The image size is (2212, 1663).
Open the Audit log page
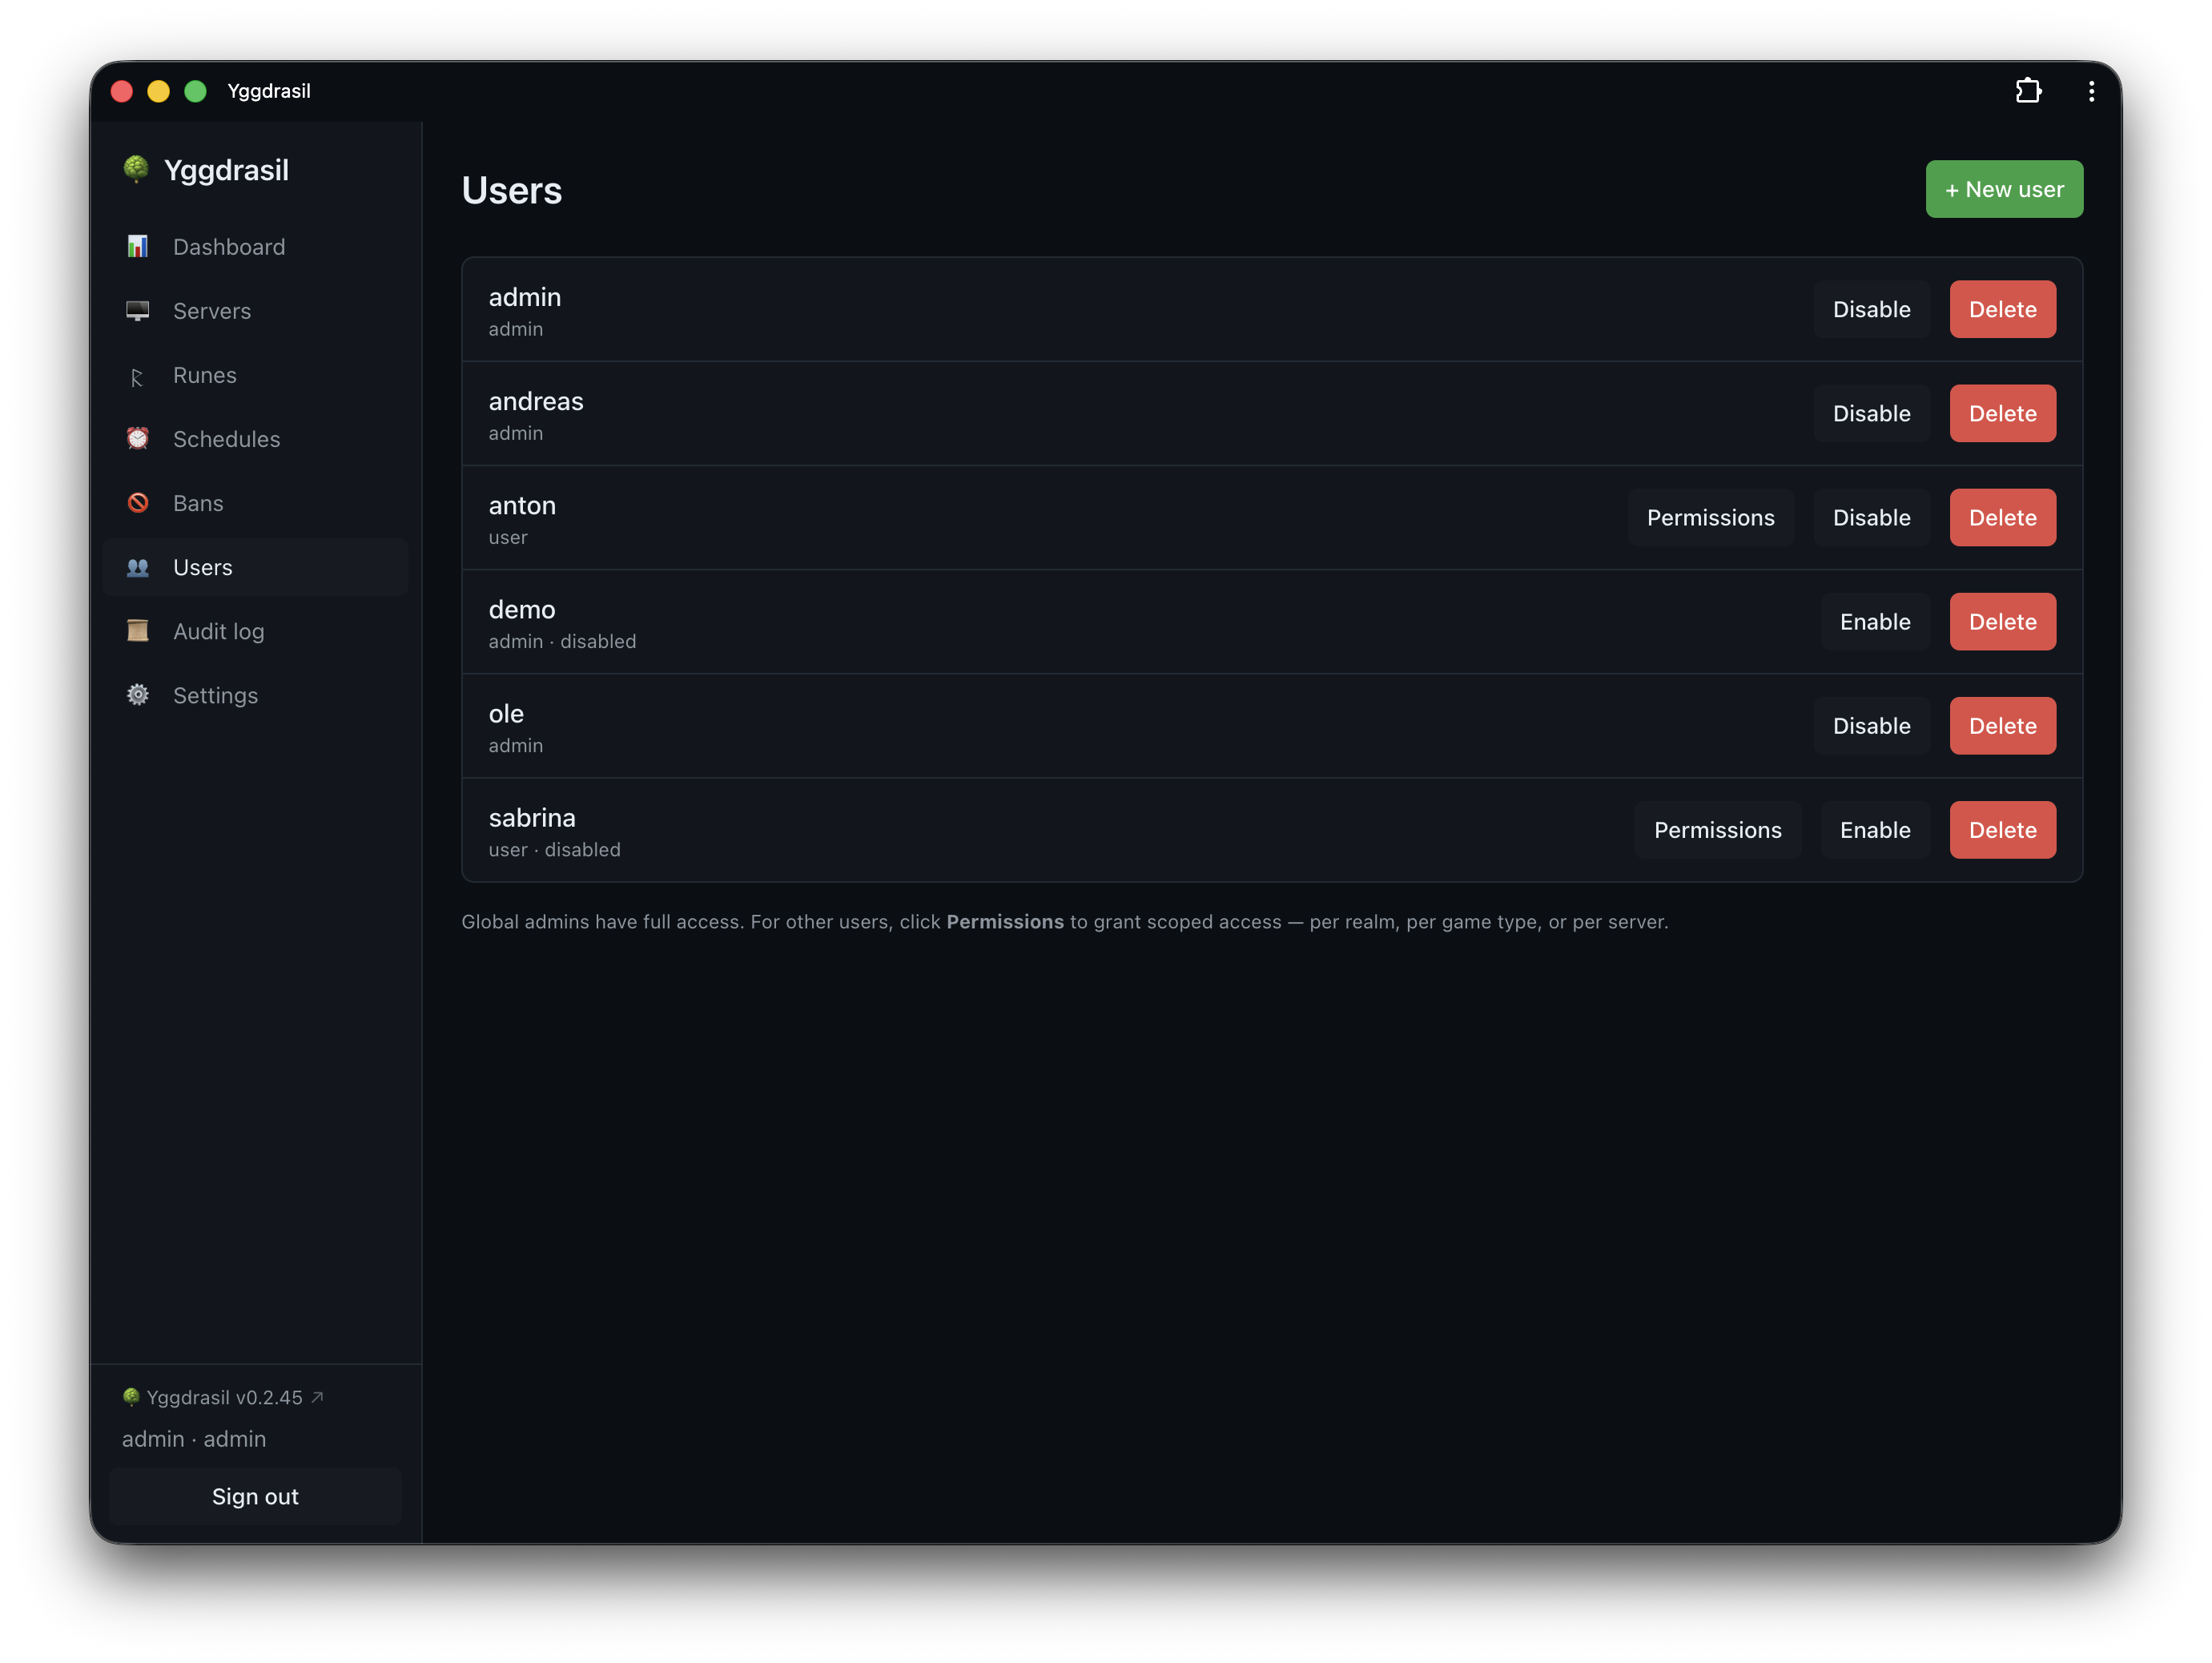[x=256, y=631]
